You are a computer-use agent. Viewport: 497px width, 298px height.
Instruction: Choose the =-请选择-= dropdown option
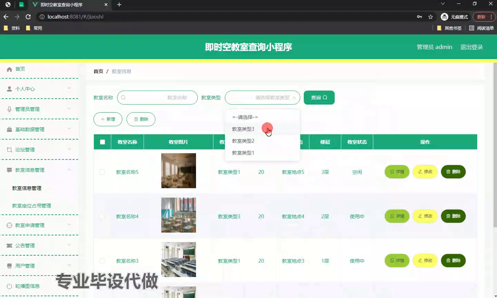(x=262, y=117)
